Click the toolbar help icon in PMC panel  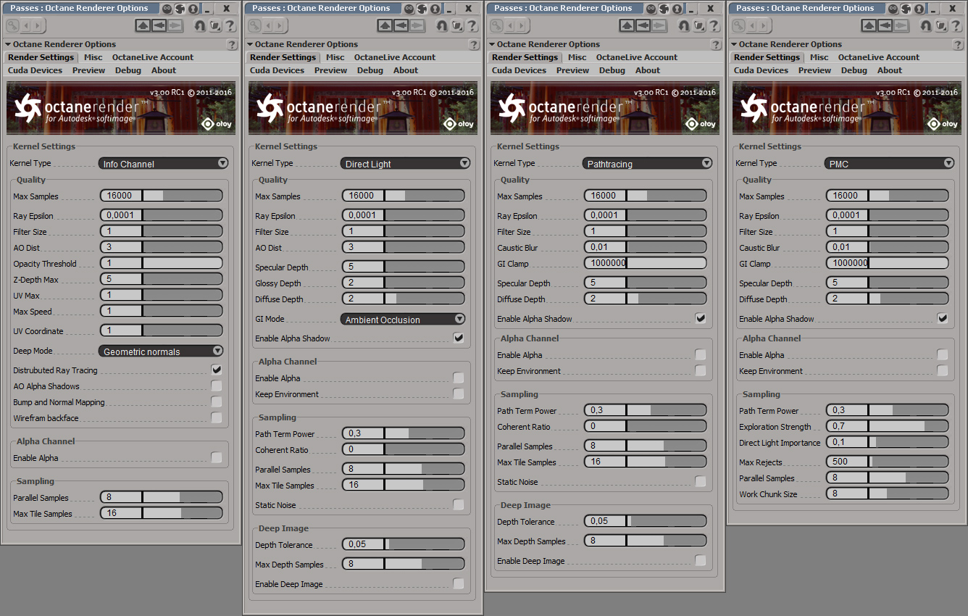tap(956, 25)
